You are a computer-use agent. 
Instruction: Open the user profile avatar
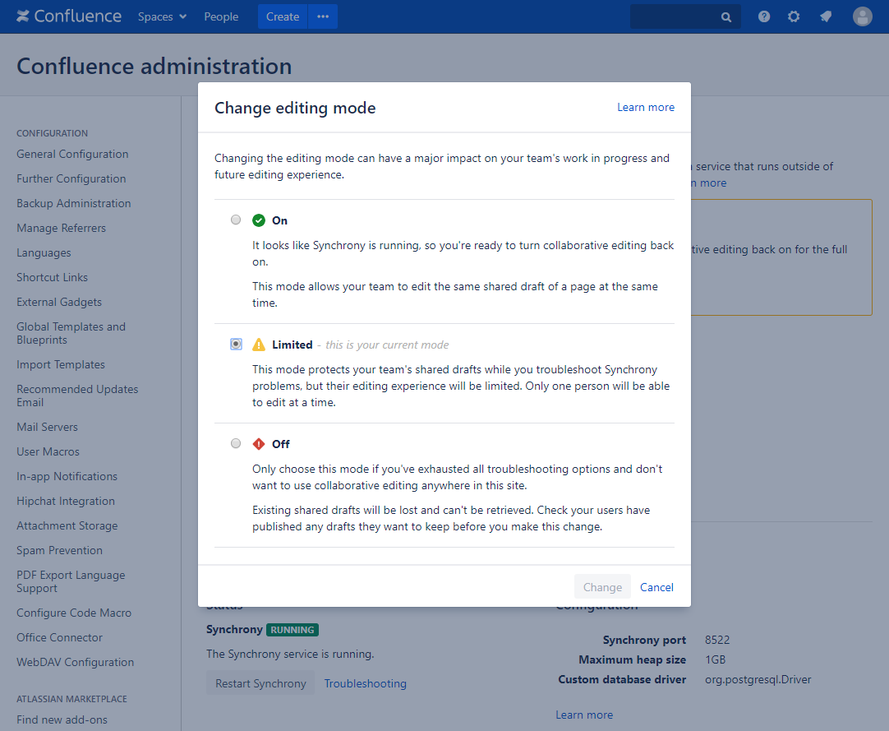863,16
